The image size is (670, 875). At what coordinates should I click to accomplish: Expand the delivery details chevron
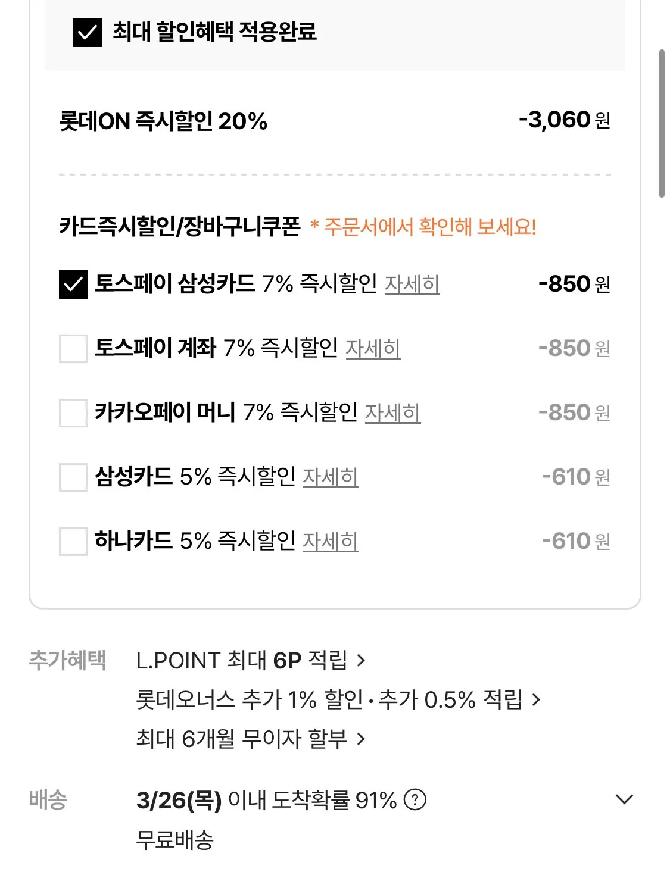pyautogui.click(x=624, y=799)
